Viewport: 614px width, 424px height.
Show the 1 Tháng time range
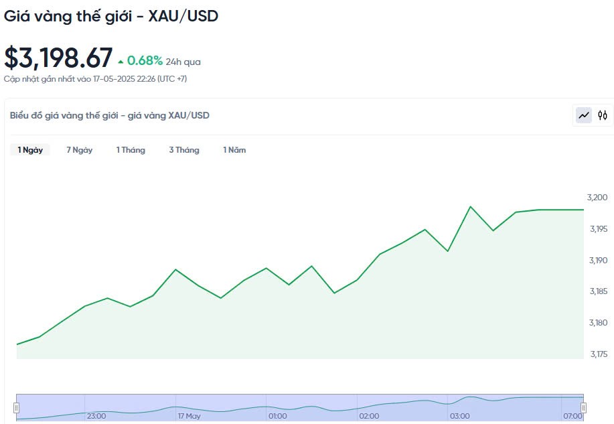click(131, 150)
